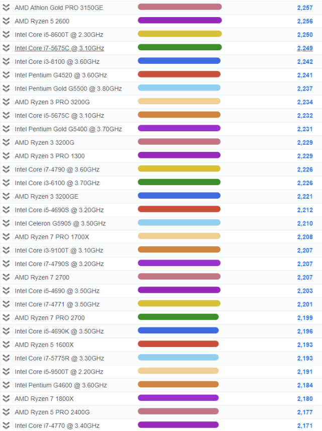
Task: Expand the AMD Athlon Gold PRO 3150GE row
Action: [6, 8]
